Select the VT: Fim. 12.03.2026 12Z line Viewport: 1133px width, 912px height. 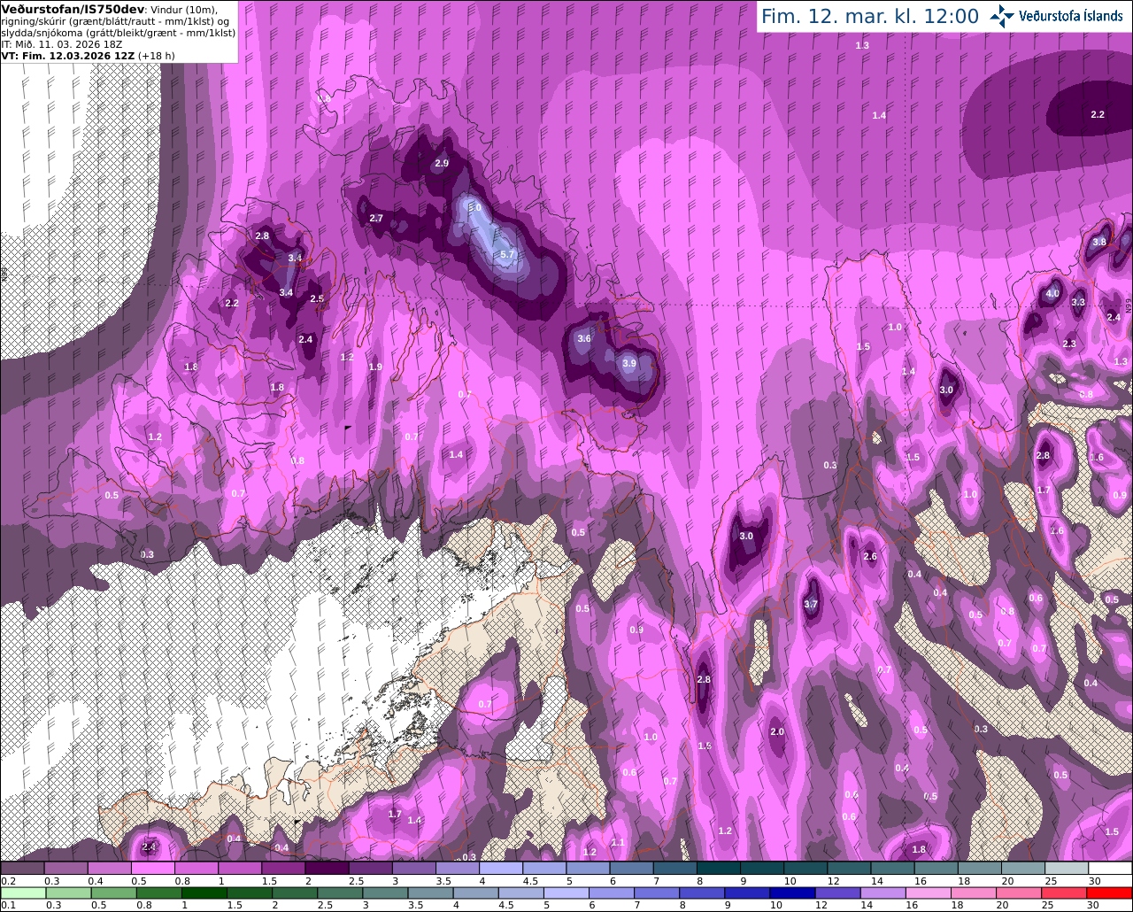(88, 55)
